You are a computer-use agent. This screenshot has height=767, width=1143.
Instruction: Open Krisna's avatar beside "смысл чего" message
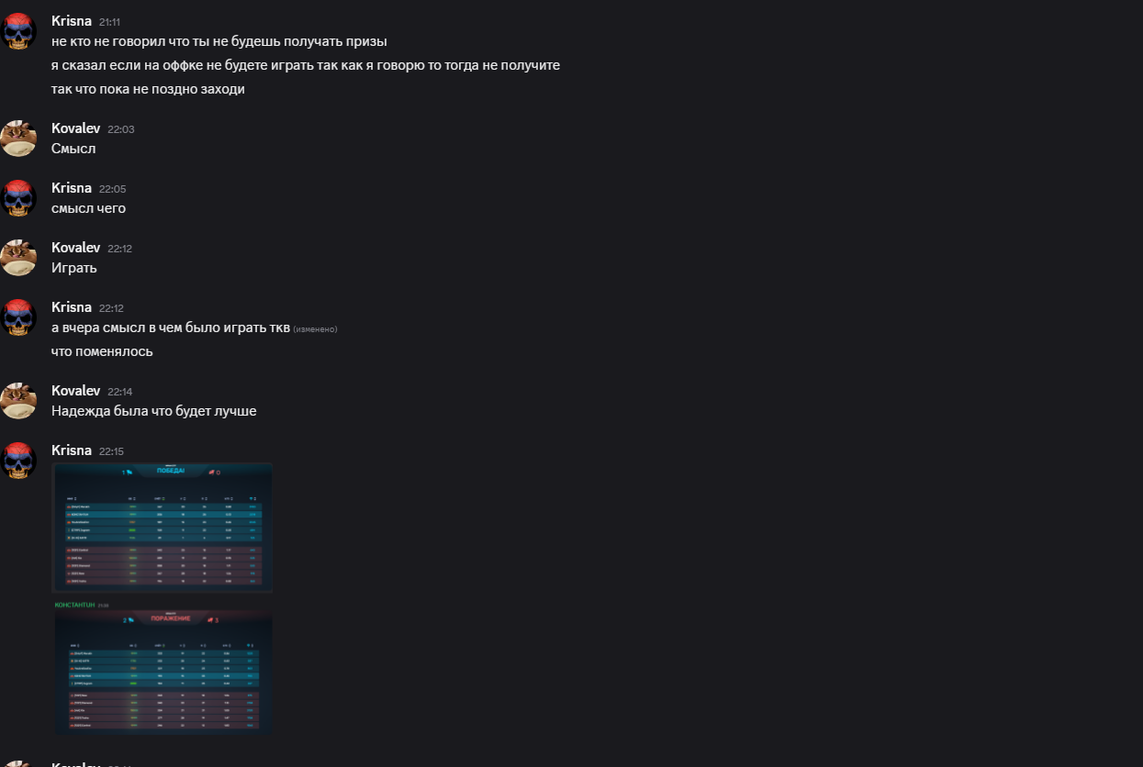coord(18,198)
